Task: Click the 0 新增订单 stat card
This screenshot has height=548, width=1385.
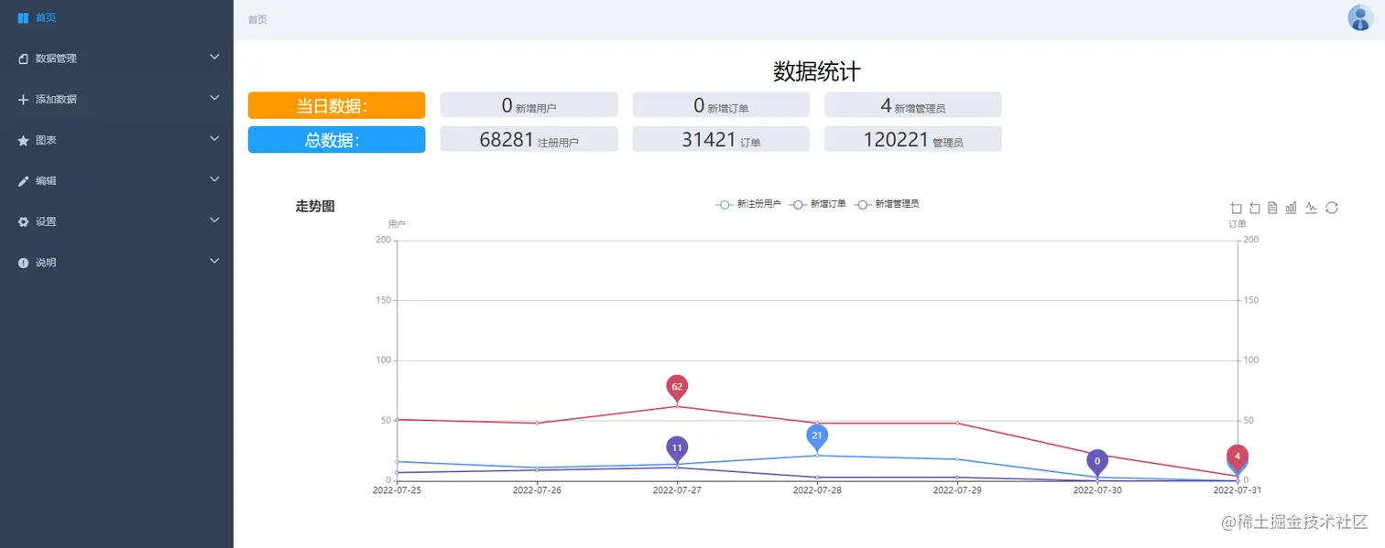Action: click(721, 104)
